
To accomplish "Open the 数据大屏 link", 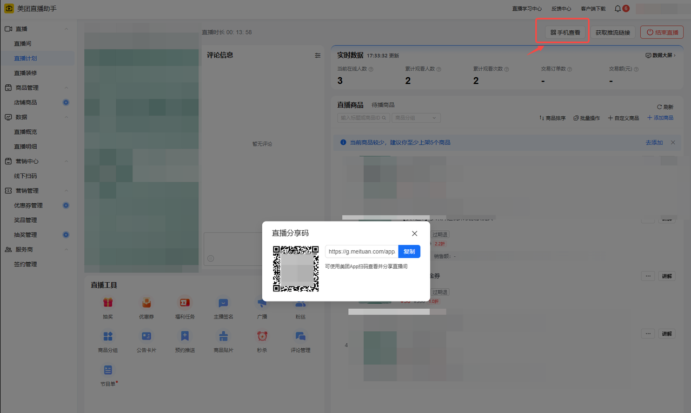I will 660,55.
